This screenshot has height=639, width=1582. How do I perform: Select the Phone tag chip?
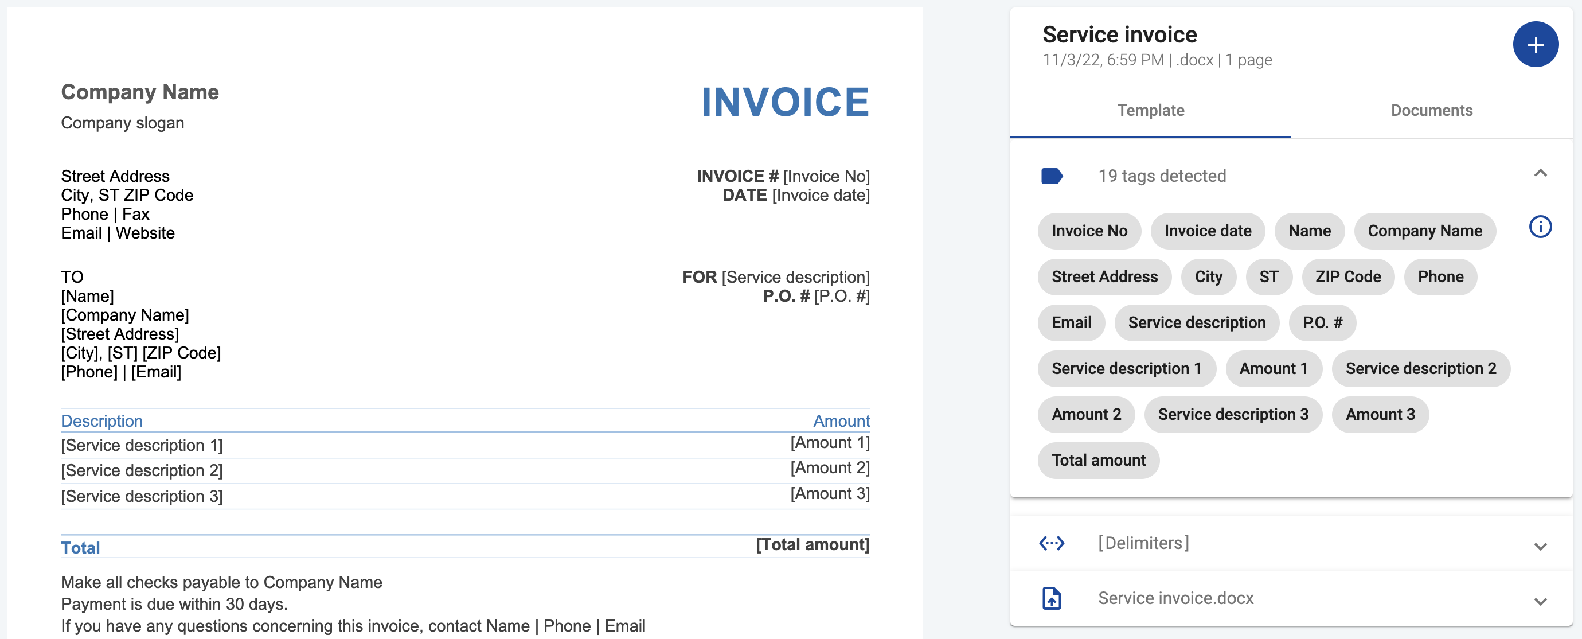pyautogui.click(x=1440, y=277)
